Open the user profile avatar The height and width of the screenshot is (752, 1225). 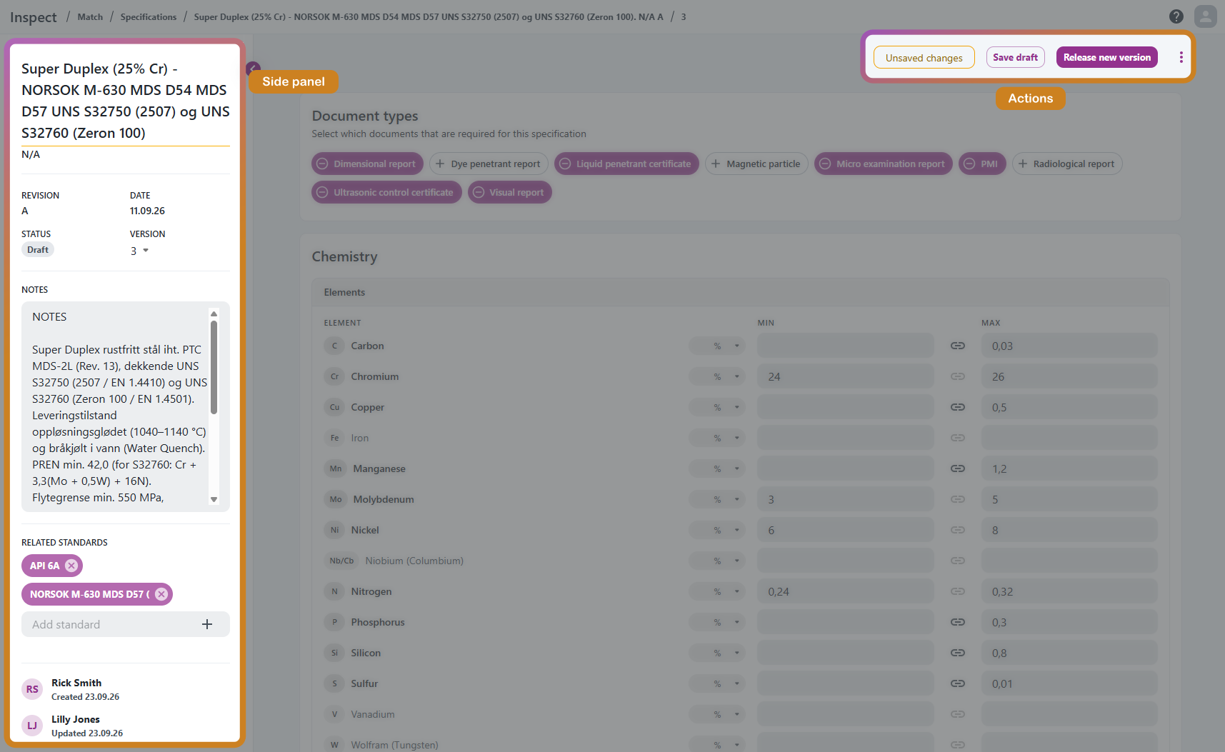click(1206, 16)
